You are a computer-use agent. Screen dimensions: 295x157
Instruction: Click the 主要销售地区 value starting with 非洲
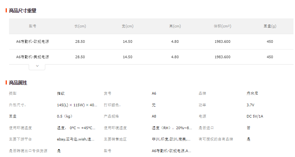172,139
